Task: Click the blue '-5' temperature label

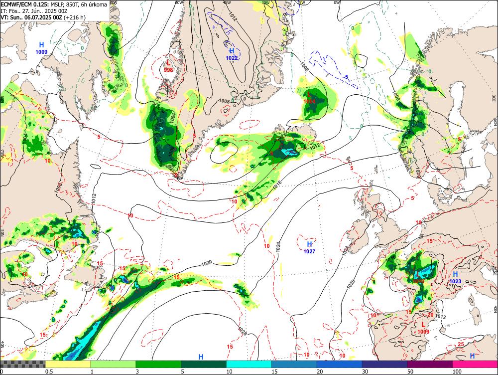Action: pyautogui.click(x=346, y=77)
